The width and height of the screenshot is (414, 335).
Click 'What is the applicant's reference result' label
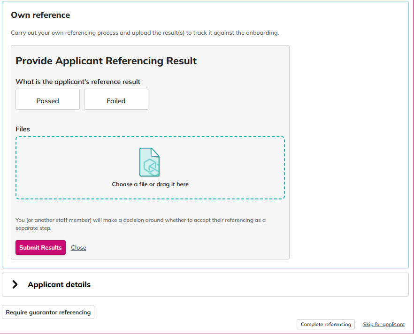[x=78, y=82]
